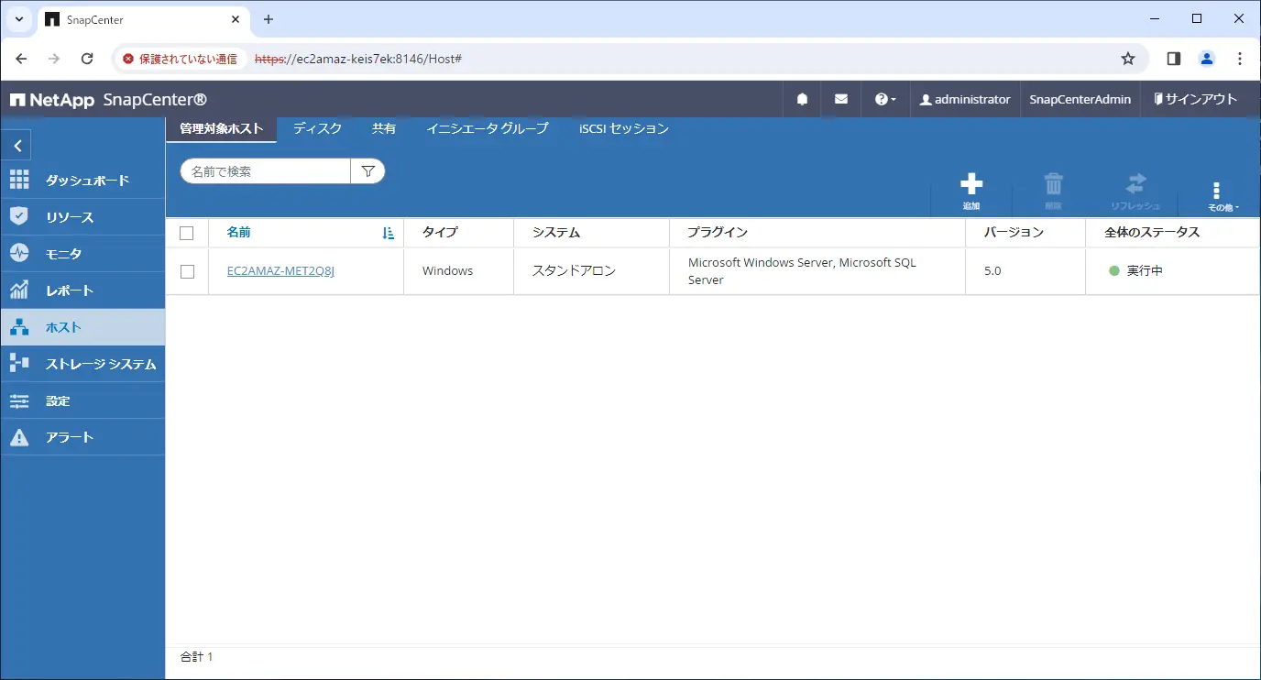Click the 名前で検索 search field

(266, 171)
